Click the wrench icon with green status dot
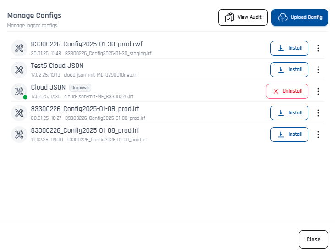 click(x=19, y=91)
